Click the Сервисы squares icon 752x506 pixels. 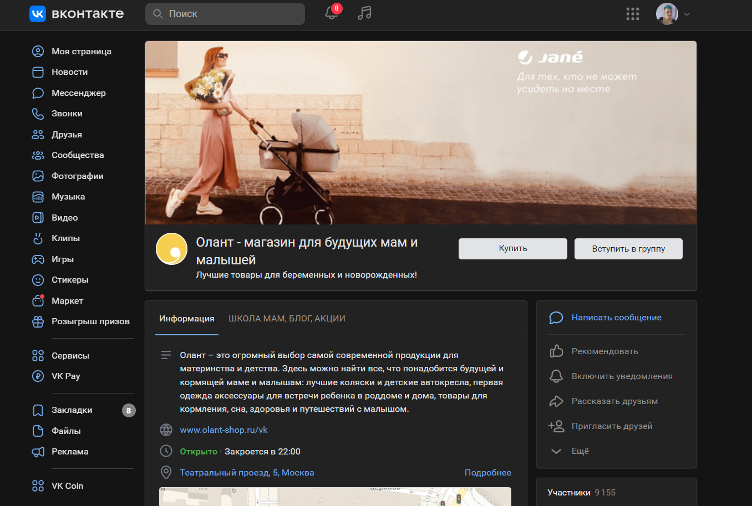(38, 356)
